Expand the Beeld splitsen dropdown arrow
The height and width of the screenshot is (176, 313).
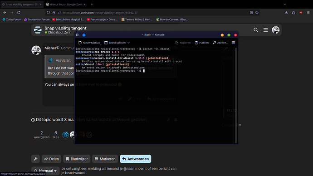[x=128, y=43]
